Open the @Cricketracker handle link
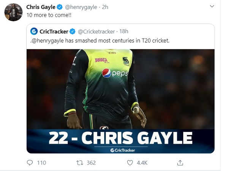The width and height of the screenshot is (228, 171). 96,31
